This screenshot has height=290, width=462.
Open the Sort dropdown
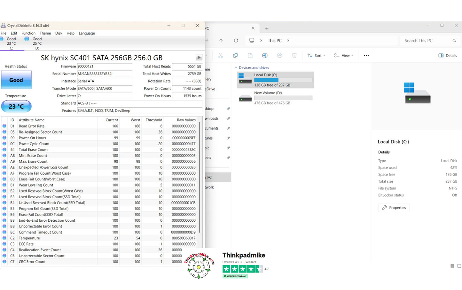coord(316,56)
